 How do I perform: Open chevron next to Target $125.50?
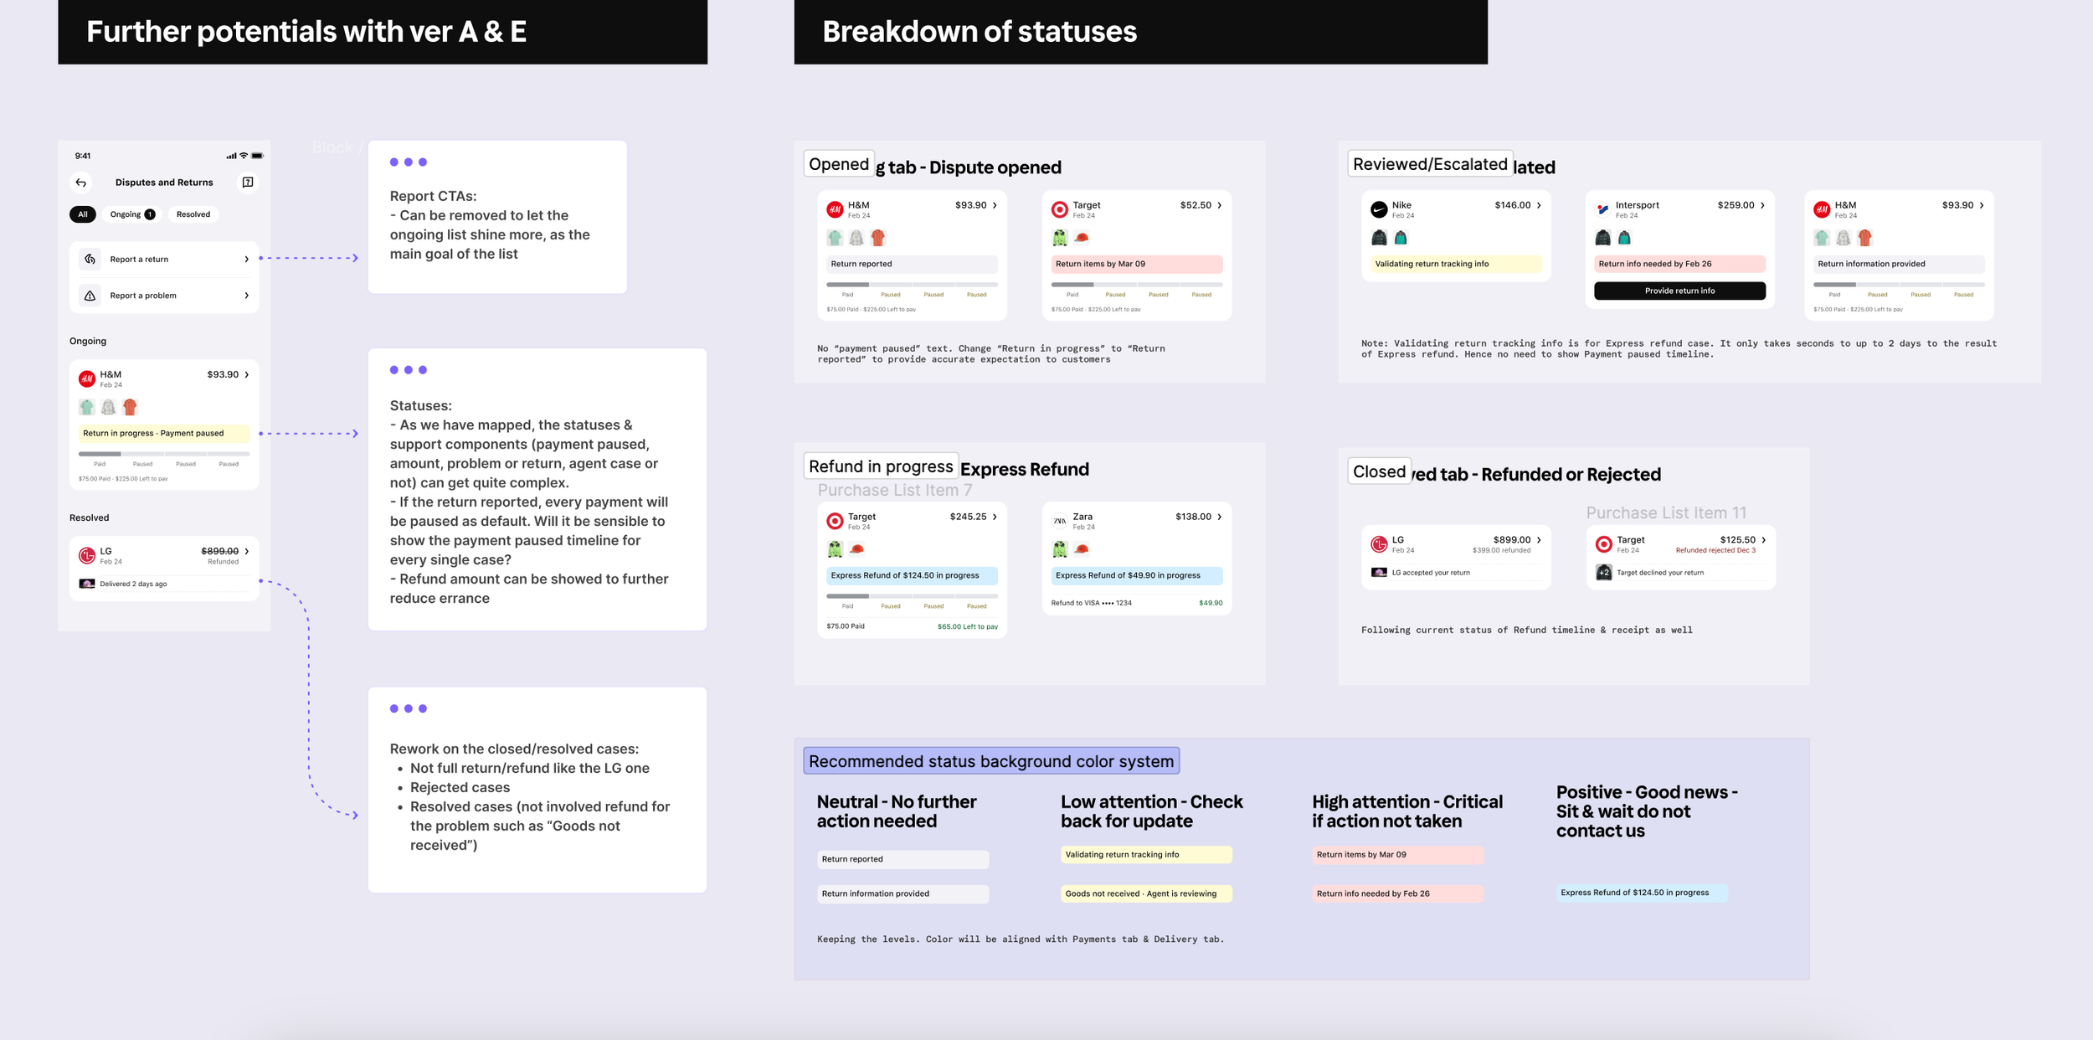pyautogui.click(x=1763, y=540)
